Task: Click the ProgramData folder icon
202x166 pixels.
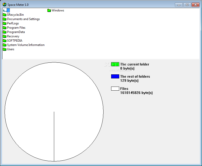Action: pos(5,32)
